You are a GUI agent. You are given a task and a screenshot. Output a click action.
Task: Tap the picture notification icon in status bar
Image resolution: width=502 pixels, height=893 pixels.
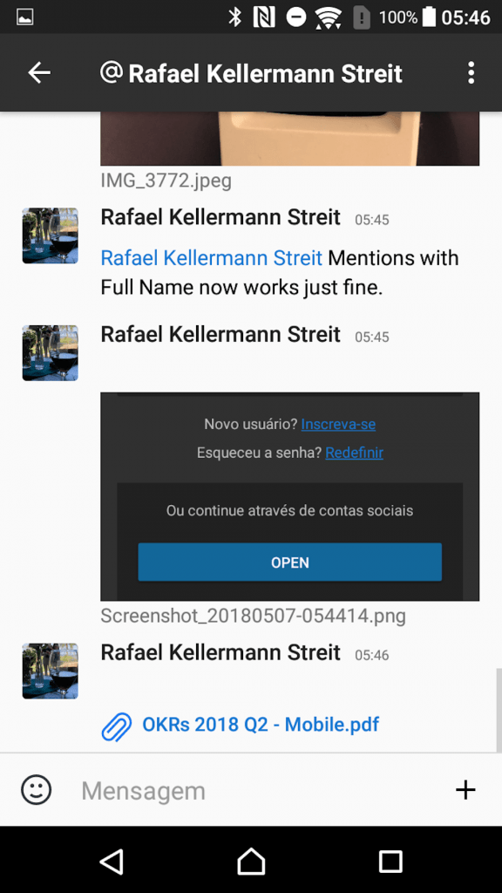click(x=25, y=17)
